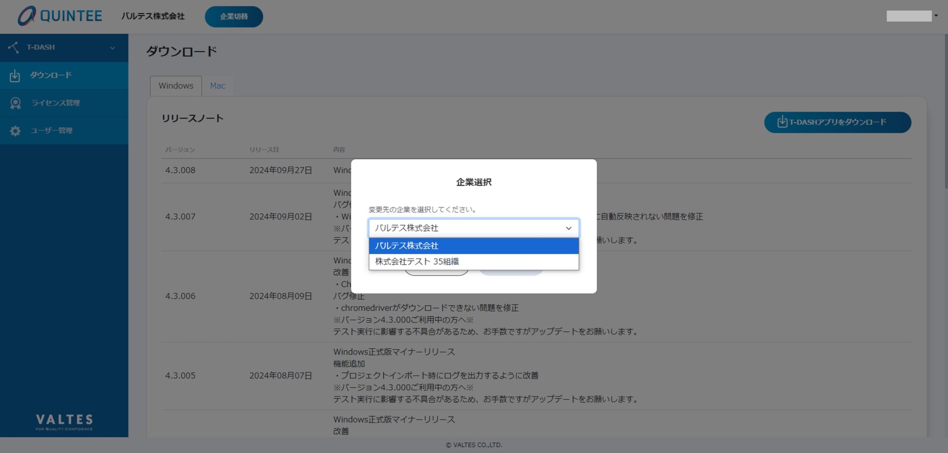Click the VALTES logo at sidebar bottom
The height and width of the screenshot is (453, 948).
pos(64,421)
